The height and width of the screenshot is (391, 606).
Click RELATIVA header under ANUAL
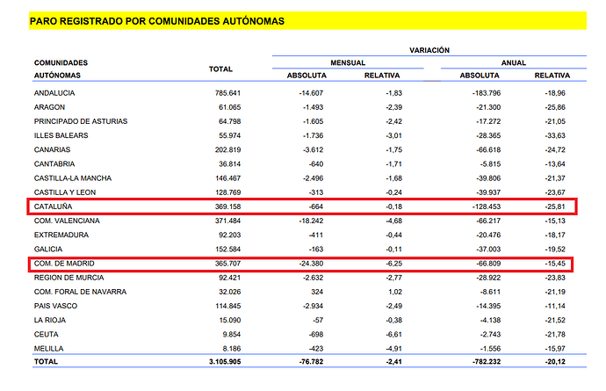pos(552,76)
